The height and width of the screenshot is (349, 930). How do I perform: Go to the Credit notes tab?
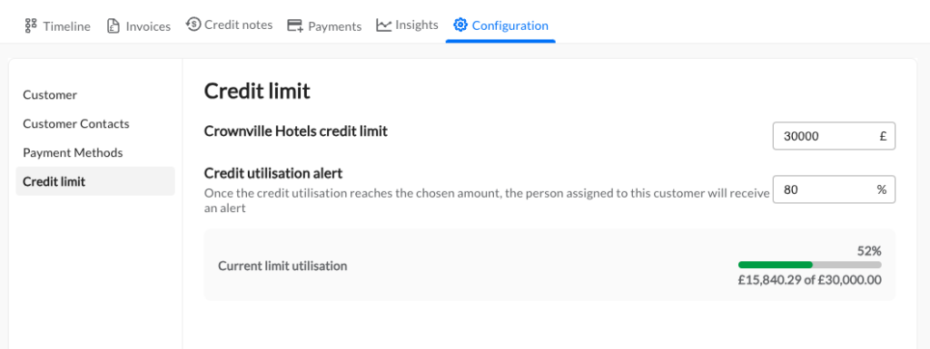click(x=230, y=24)
